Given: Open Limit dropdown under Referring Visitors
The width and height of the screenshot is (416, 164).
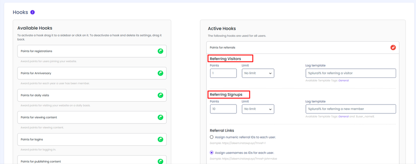Looking at the screenshot, I should [258, 73].
